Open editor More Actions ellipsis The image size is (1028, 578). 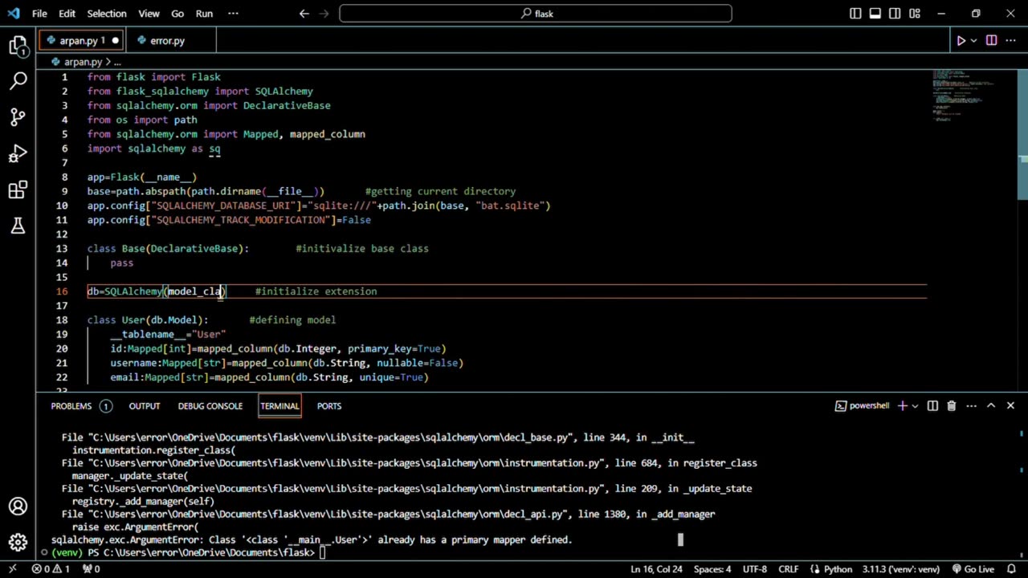coord(1011,40)
